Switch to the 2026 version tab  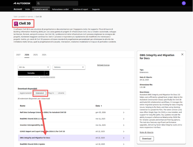pos(27,55)
